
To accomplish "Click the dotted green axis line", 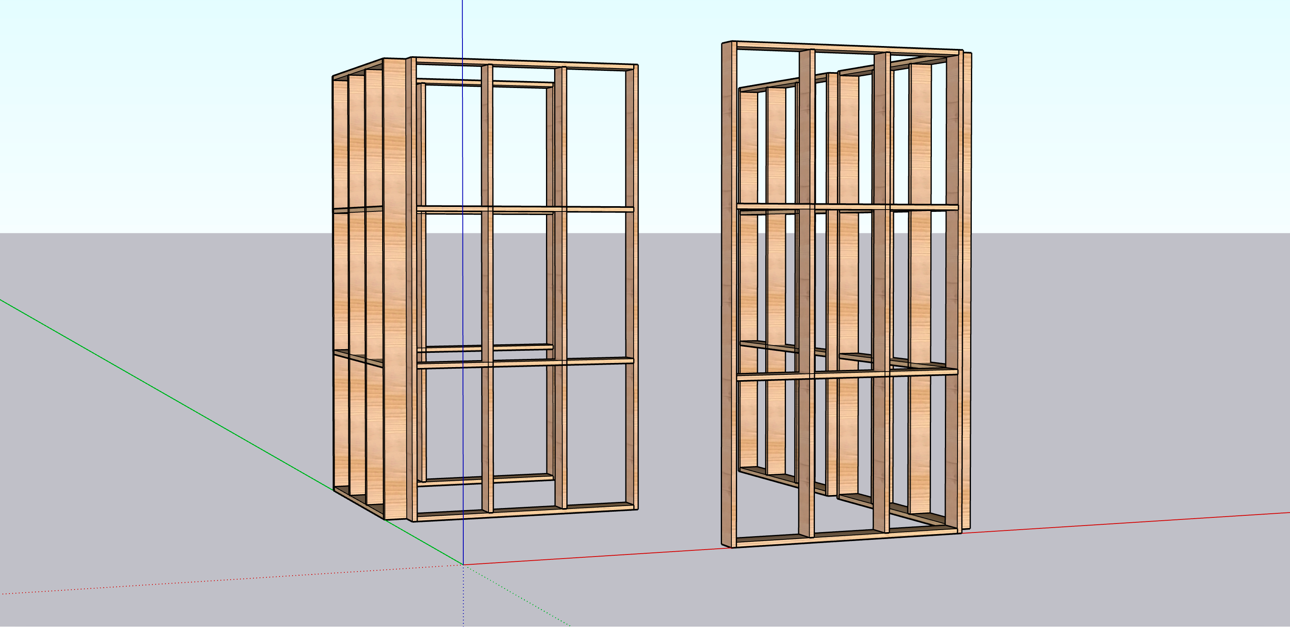I will 516,596.
